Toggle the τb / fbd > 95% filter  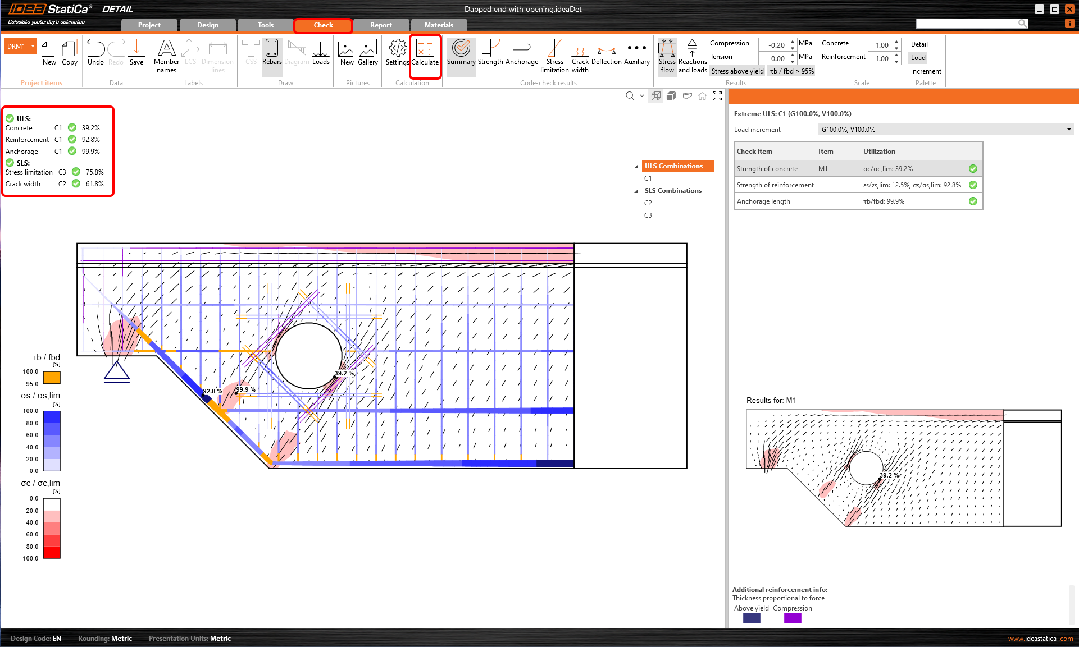(x=791, y=71)
